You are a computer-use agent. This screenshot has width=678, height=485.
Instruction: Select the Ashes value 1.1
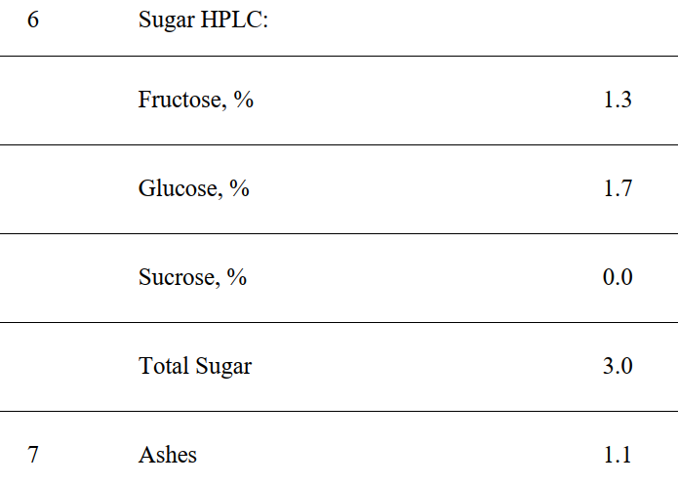(x=618, y=455)
